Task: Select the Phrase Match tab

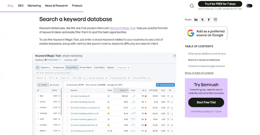Action: pos(86,67)
